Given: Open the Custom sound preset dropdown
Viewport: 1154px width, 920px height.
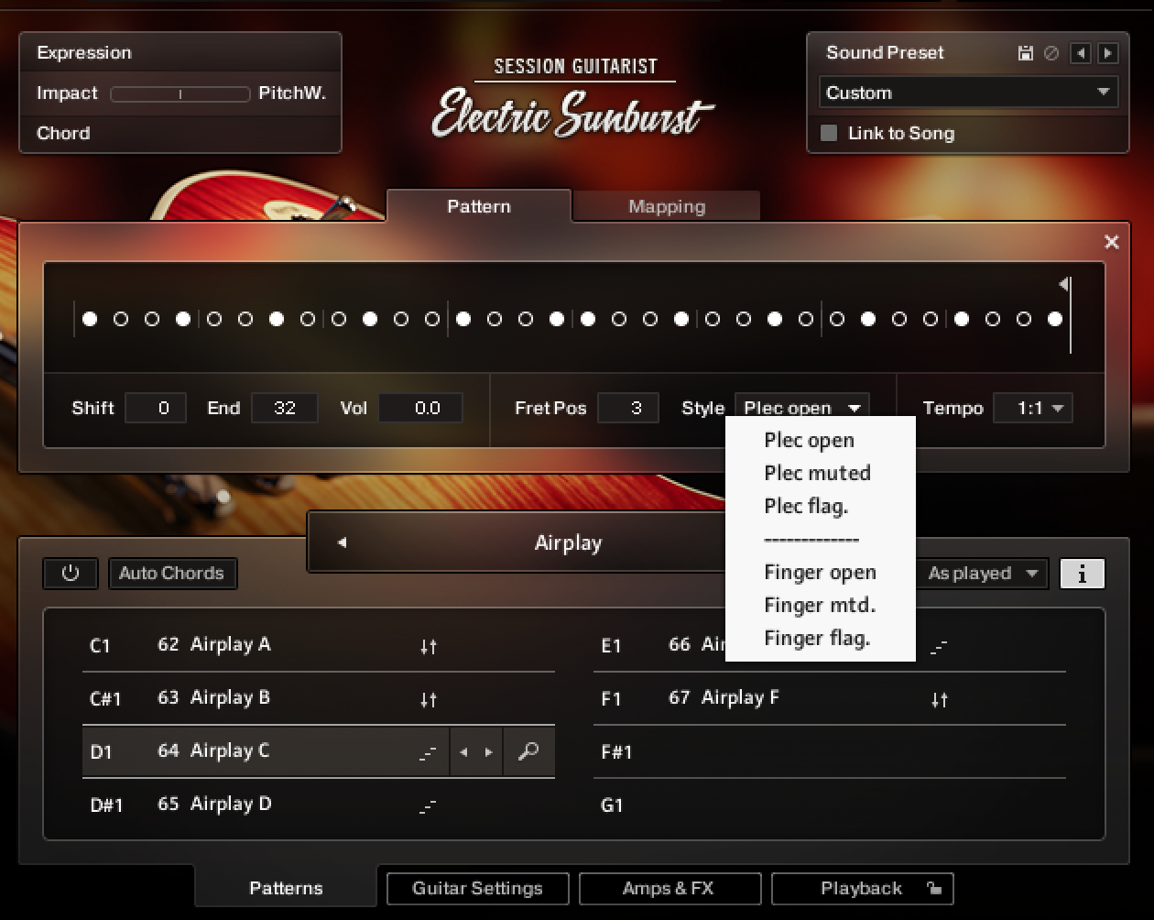Looking at the screenshot, I should [968, 93].
